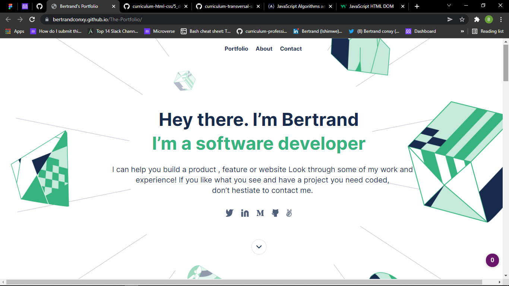509x286 pixels.
Task: Switch to JavaScript Algorithms tab
Action: [x=301, y=6]
